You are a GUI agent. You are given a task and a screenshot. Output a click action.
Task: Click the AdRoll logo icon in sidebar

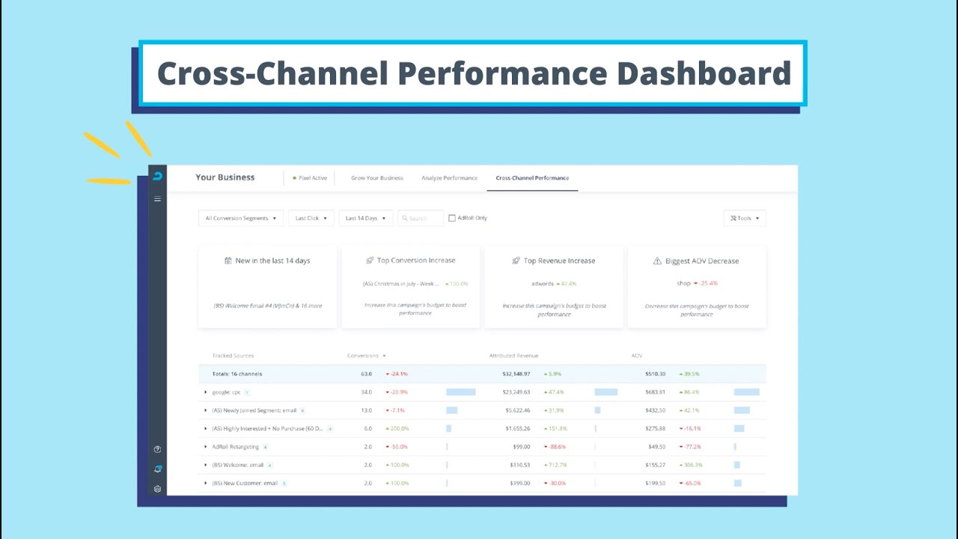(157, 177)
